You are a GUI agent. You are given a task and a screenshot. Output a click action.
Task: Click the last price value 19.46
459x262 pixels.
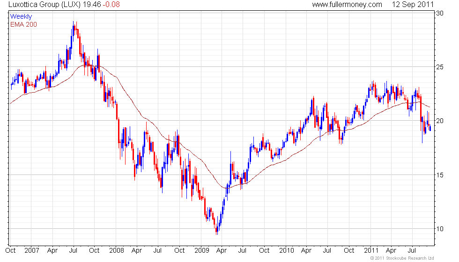coord(92,4)
